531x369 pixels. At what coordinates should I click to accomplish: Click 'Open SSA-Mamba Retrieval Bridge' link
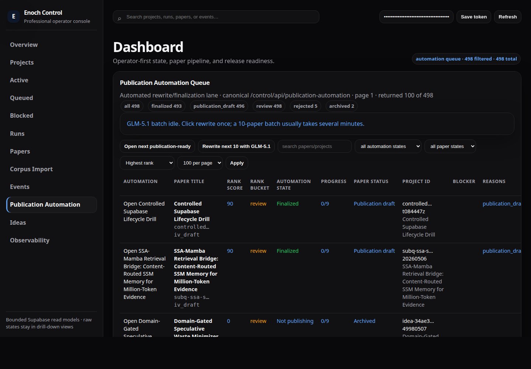pyautogui.click(x=145, y=274)
